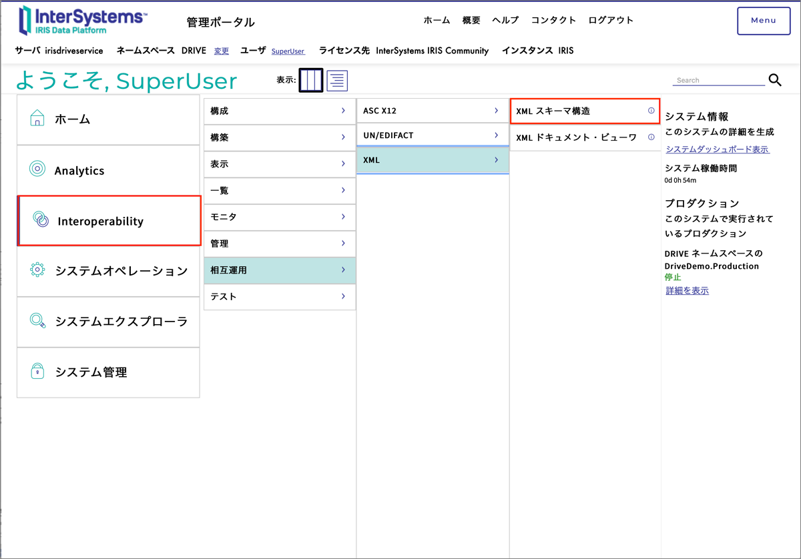Open the 相互運用 menu item

(x=280, y=270)
